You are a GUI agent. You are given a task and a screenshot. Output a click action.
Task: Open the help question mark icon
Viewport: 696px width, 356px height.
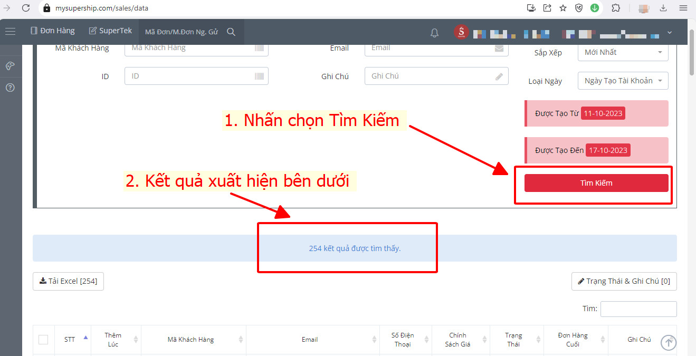pos(10,88)
